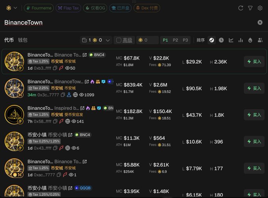
Task: Toggle the Fourmeme filter chip
Action: [x=39, y=8]
